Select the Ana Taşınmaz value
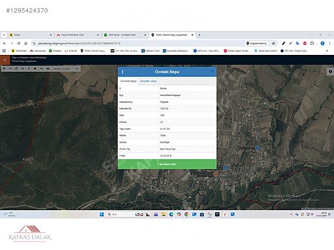The height and width of the screenshot is (250, 334). 168,149
